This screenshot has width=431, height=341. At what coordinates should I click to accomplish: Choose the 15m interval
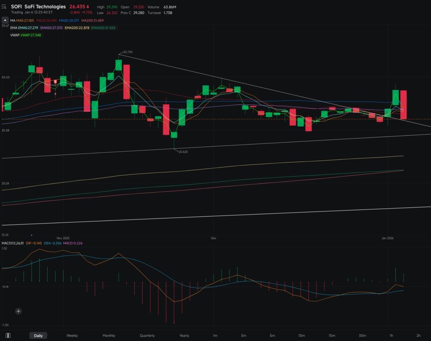(x=332, y=336)
